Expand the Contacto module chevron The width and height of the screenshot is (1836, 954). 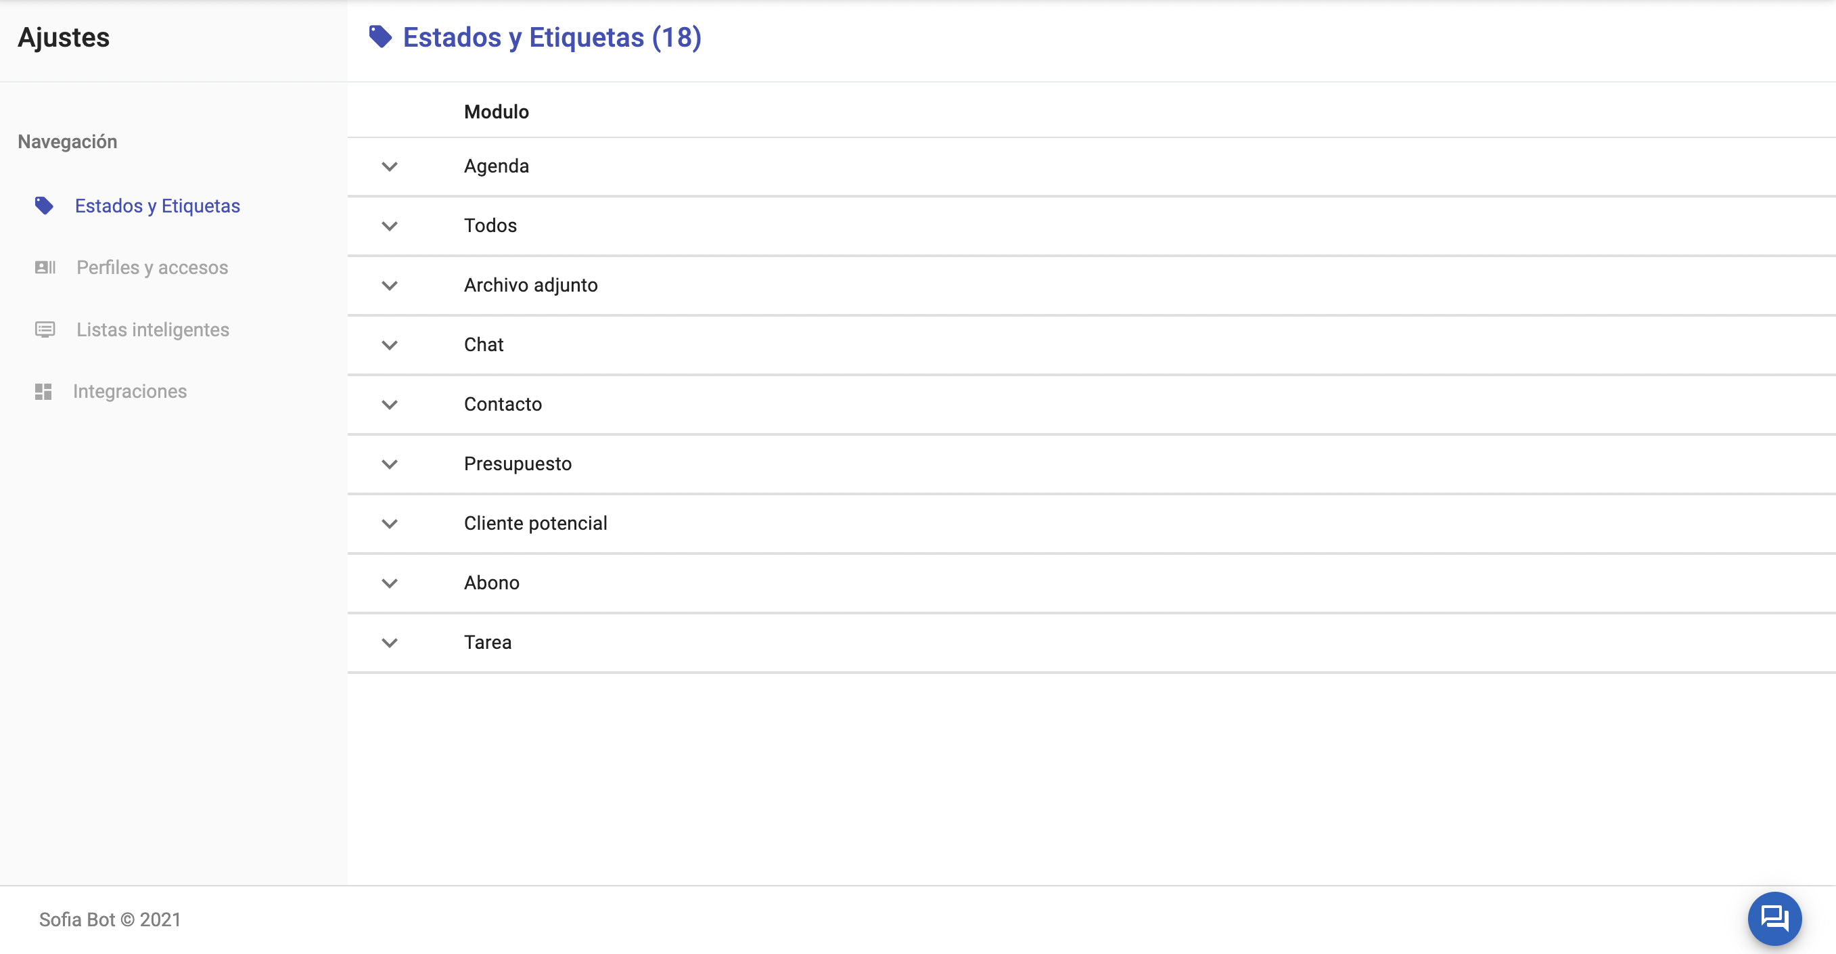click(x=389, y=405)
